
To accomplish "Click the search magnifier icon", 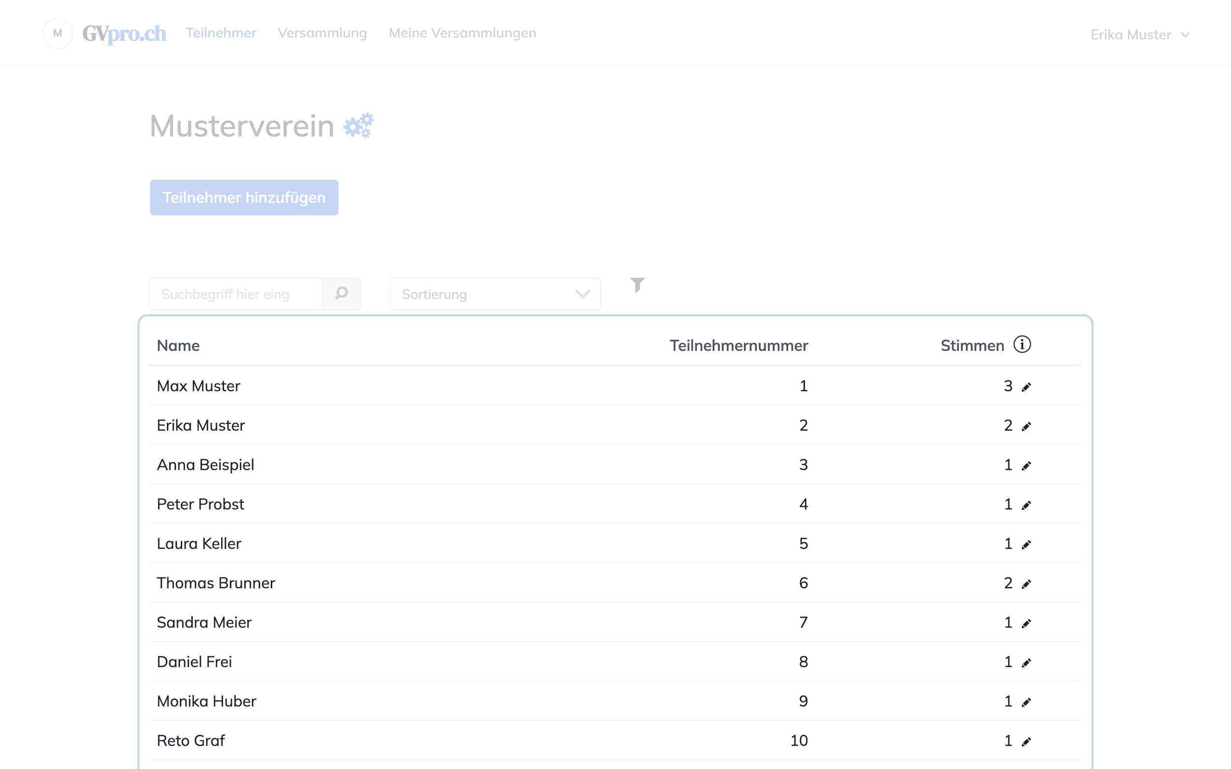I will pyautogui.click(x=341, y=293).
